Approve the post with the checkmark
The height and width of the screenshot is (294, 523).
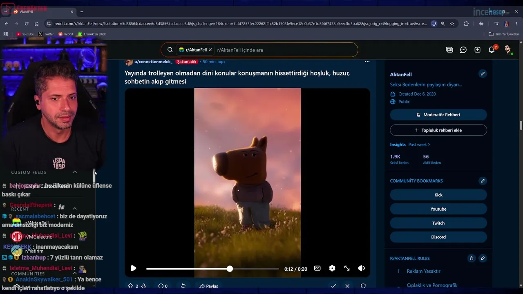tap(333, 286)
